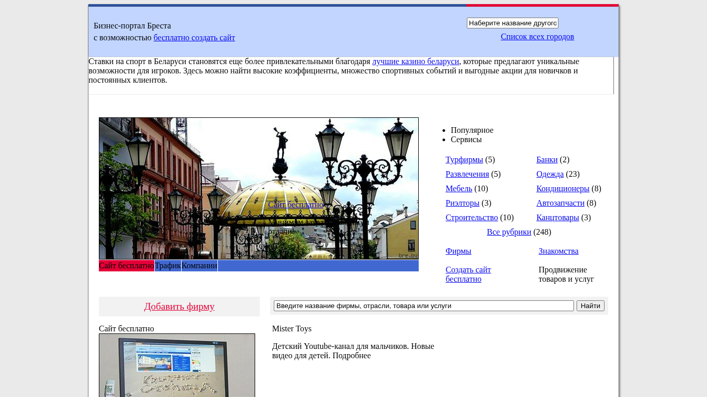Open 'Список всех городов' link
Image resolution: width=707 pixels, height=397 pixels.
pyautogui.click(x=537, y=37)
